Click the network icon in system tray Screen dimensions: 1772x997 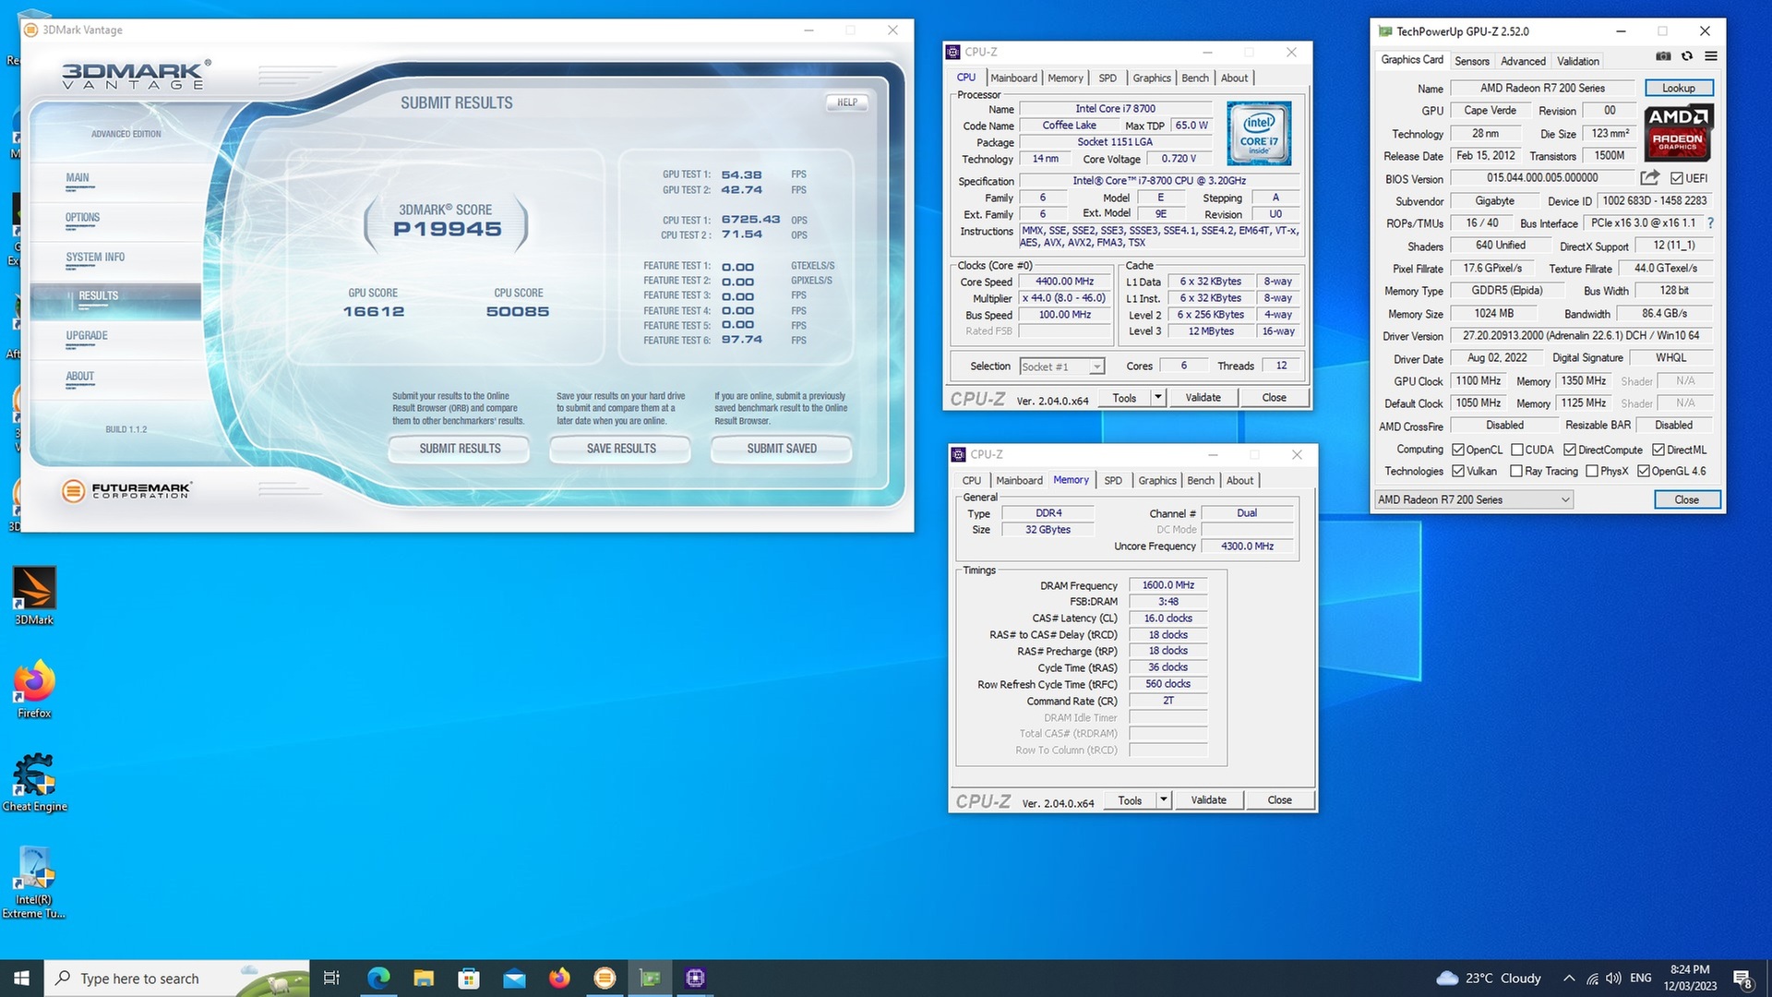(1592, 979)
